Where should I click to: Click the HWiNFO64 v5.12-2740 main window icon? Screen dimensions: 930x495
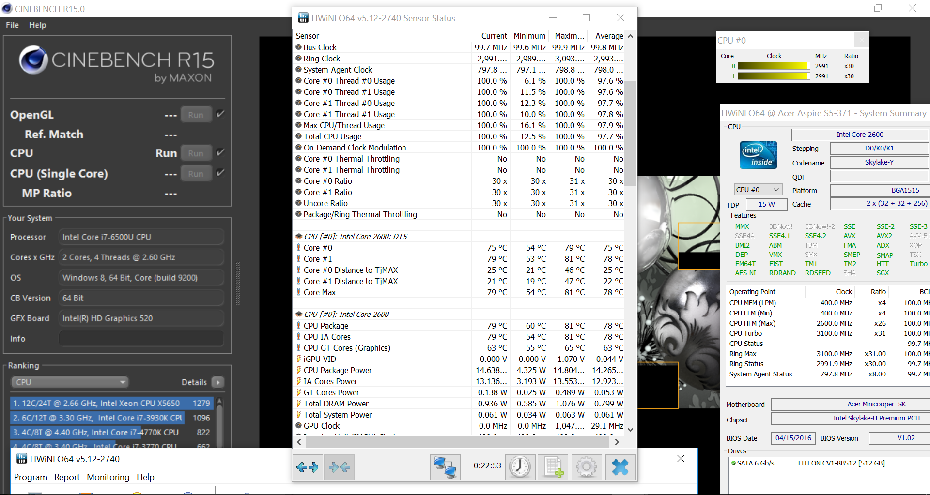pyautogui.click(x=22, y=459)
